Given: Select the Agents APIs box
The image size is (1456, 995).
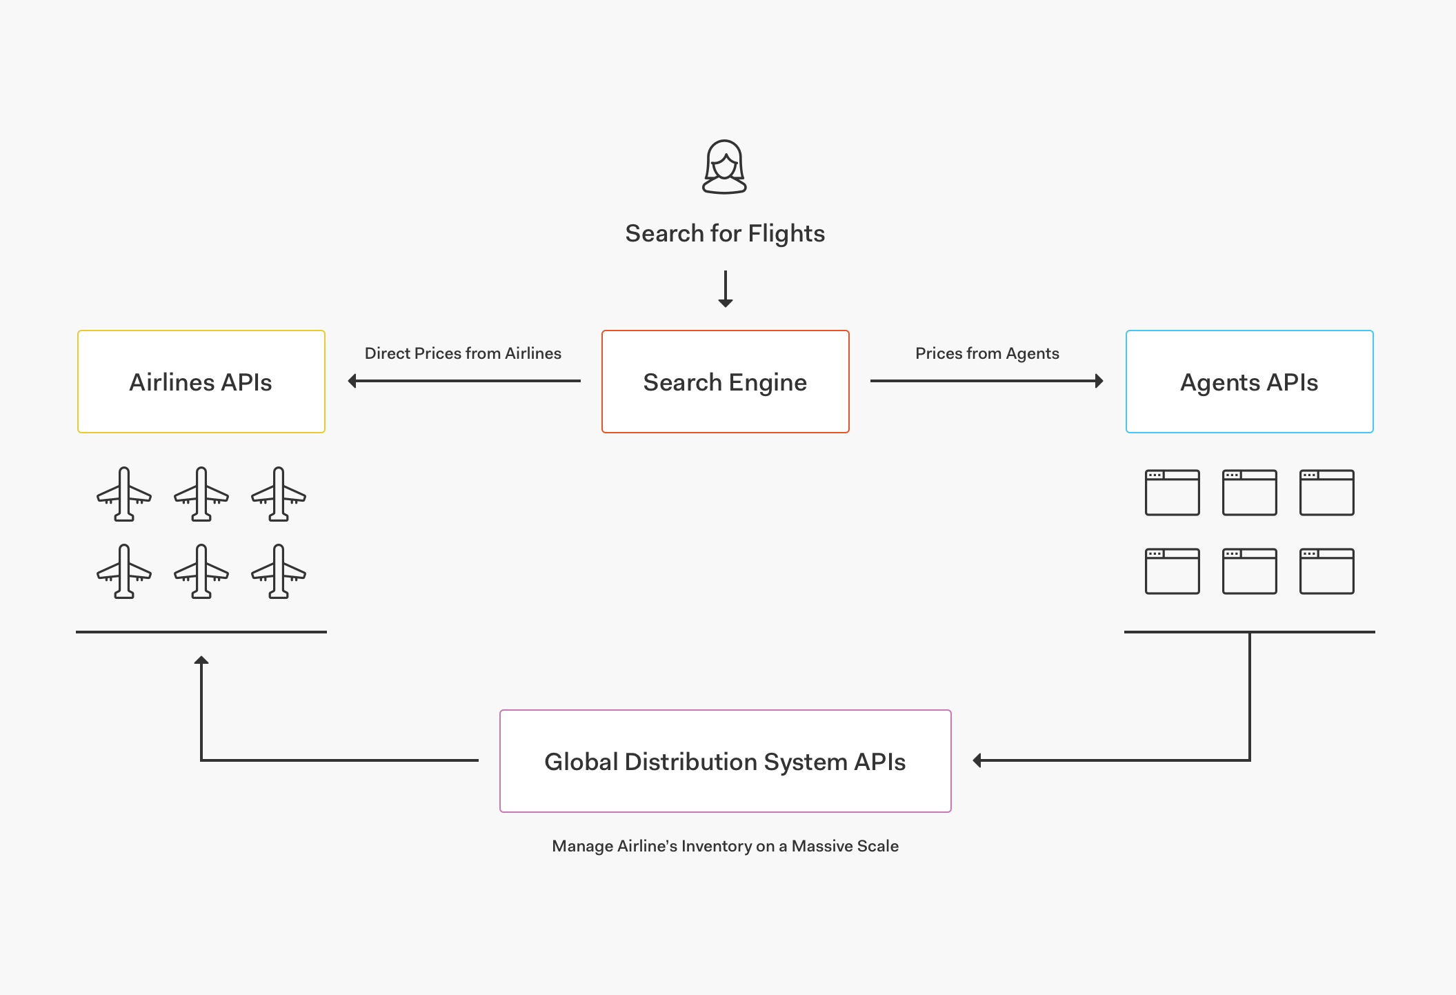Looking at the screenshot, I should [1249, 382].
